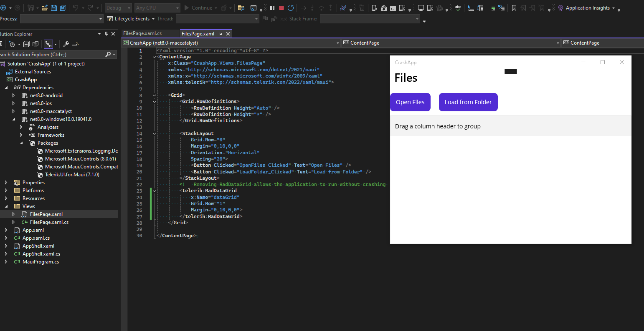The height and width of the screenshot is (331, 644).
Task: Stop debugging with the red square
Action: pos(281,8)
